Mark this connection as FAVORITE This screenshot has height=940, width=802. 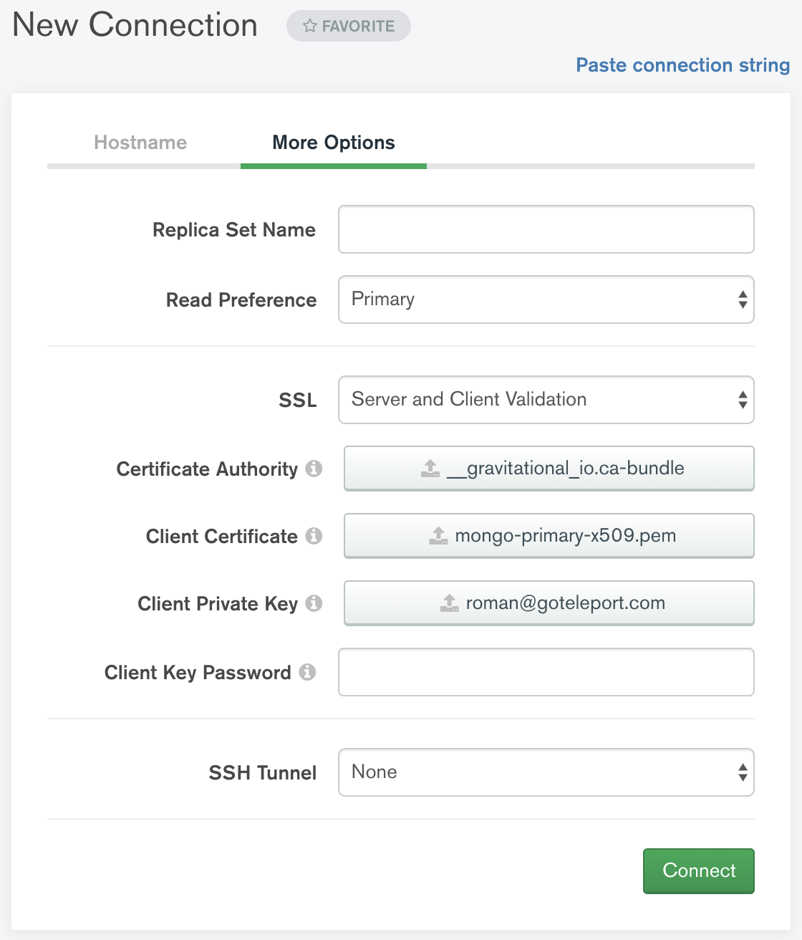tap(348, 26)
